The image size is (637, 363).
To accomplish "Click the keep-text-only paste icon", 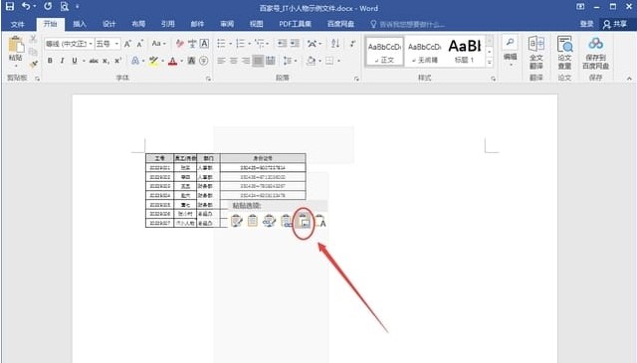I will [320, 221].
